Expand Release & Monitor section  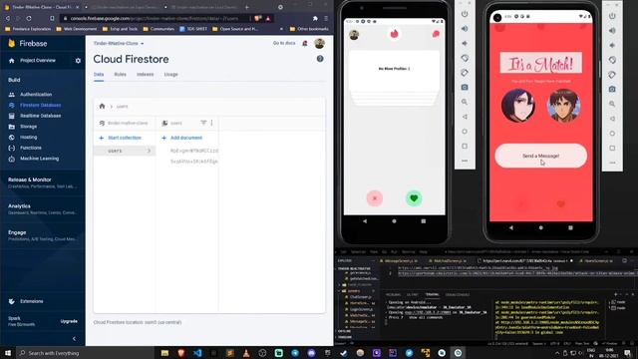tap(42, 182)
